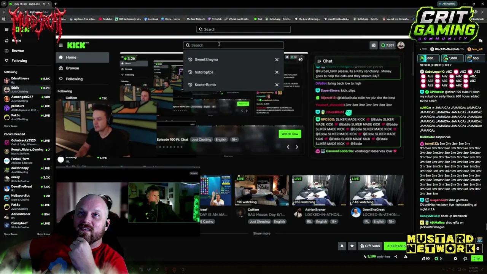
Task: Remove SweetShayna from search history
Action: 277,60
